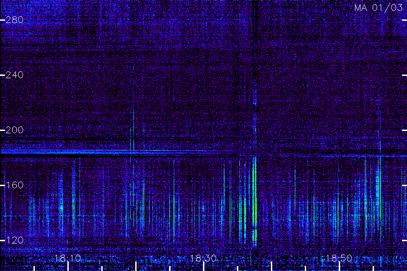Select the 18:30 time label
The height and width of the screenshot is (271, 407).
(203, 258)
